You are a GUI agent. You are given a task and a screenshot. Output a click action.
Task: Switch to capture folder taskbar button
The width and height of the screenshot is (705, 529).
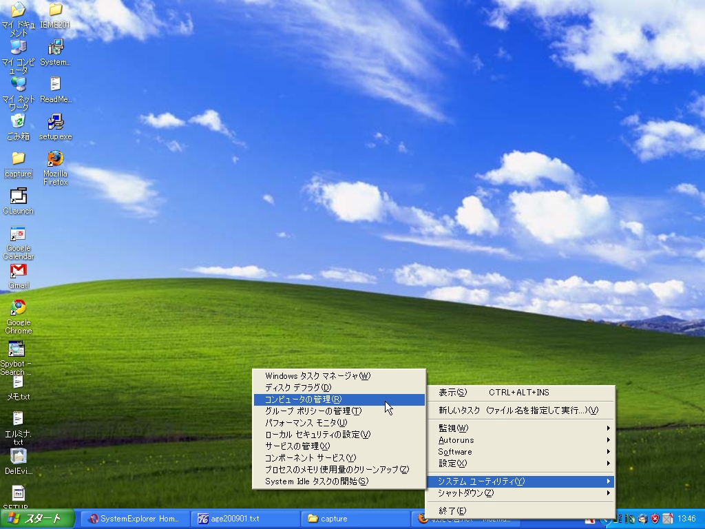[356, 519]
